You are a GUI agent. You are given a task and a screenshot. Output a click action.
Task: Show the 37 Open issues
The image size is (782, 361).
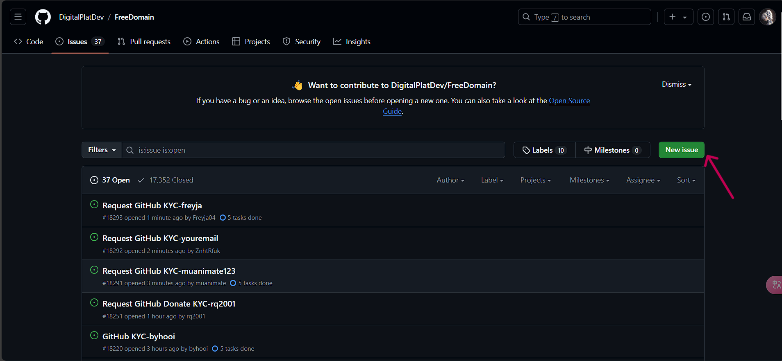(x=110, y=180)
